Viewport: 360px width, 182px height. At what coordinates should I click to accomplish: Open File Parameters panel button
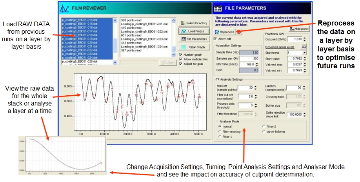(194, 39)
